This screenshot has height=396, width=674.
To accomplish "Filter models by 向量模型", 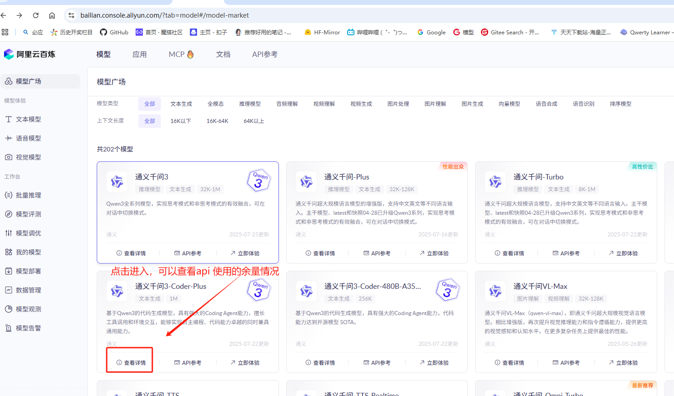I will click(x=509, y=104).
